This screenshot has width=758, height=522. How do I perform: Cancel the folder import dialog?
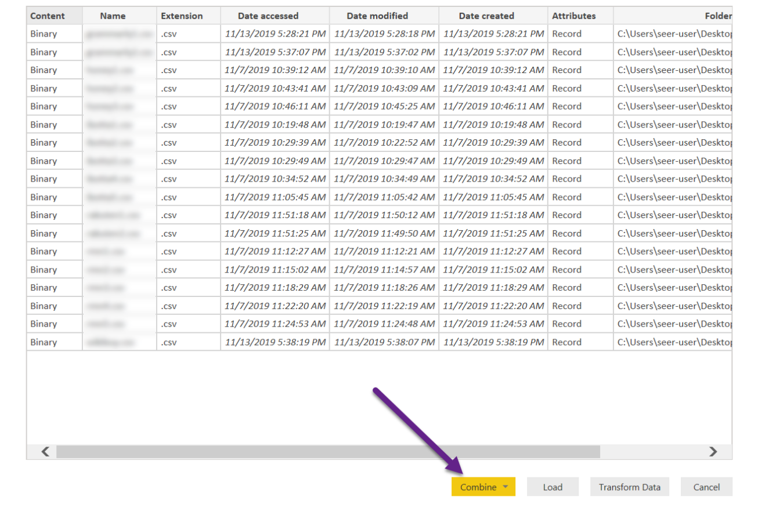(706, 487)
